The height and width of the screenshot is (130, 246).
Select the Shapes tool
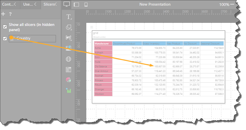point(69,27)
